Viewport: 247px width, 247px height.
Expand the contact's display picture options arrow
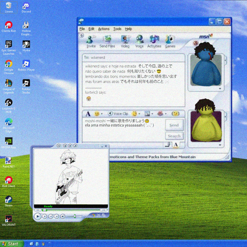220,88
